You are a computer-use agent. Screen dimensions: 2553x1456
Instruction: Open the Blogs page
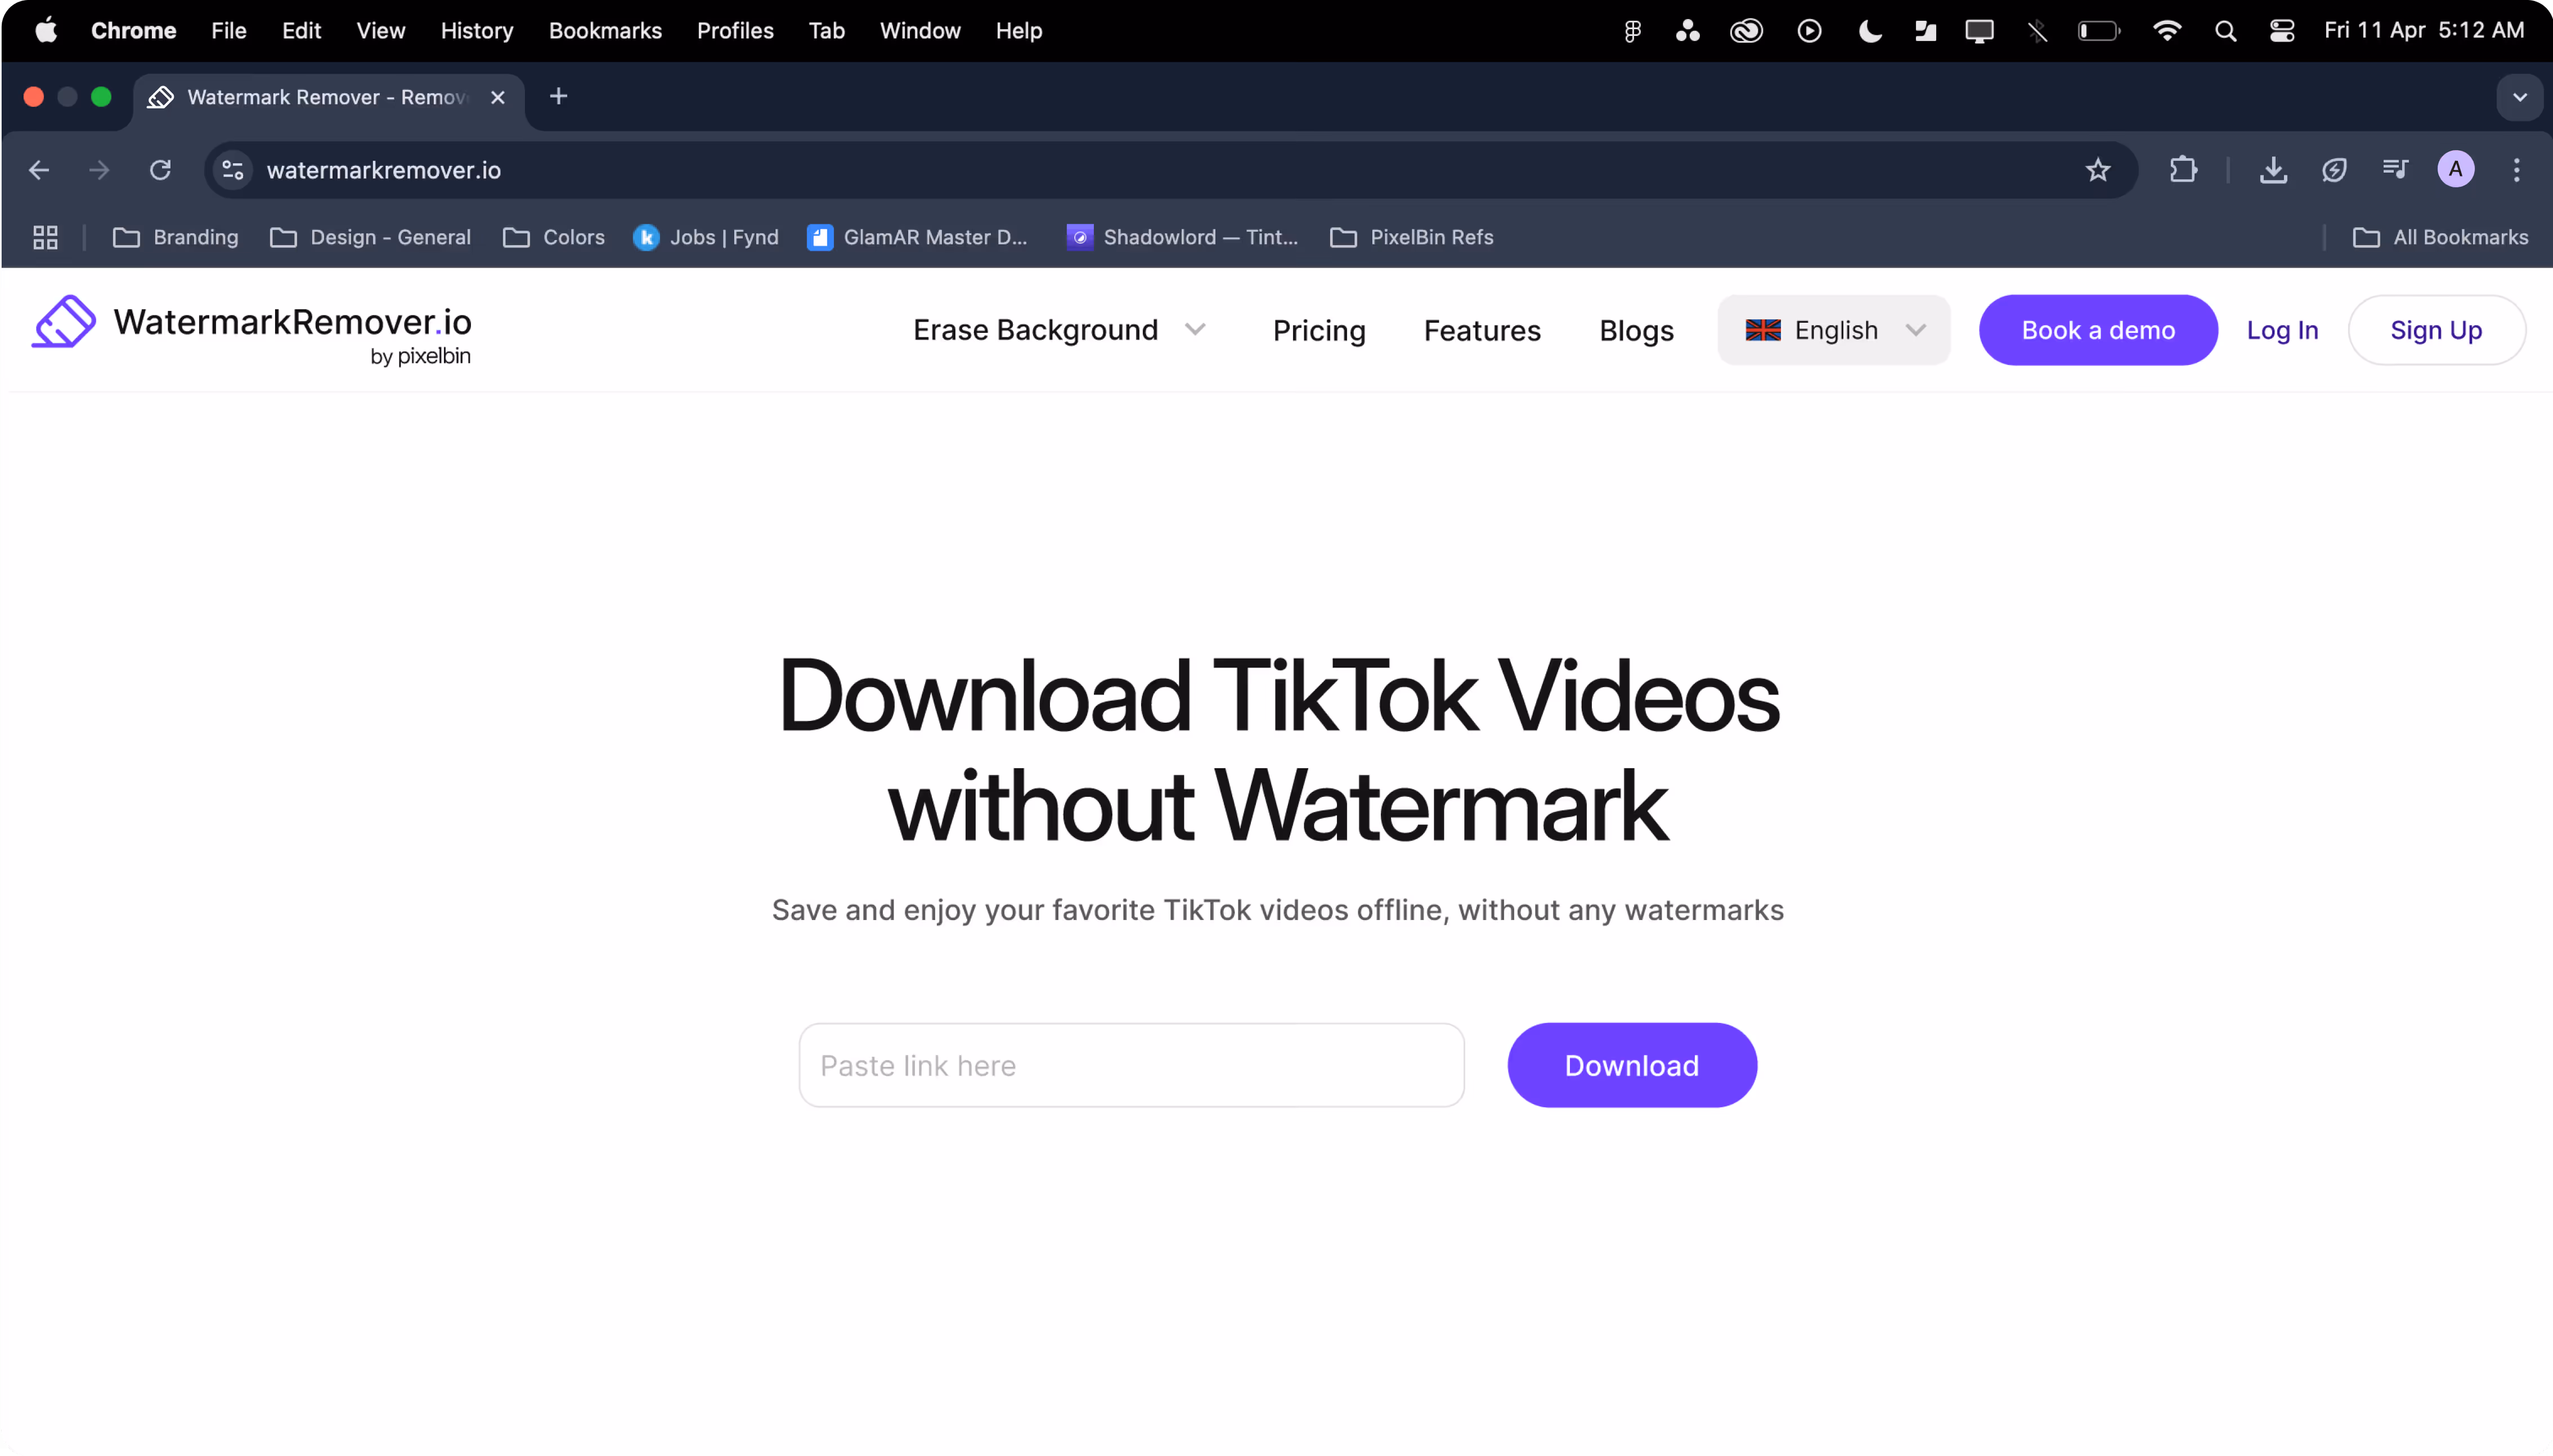(1636, 331)
